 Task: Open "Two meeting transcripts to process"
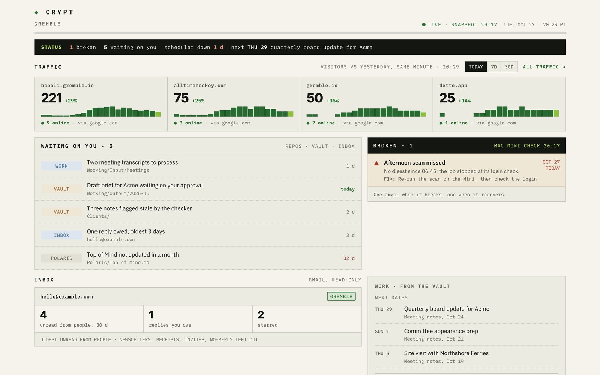click(x=132, y=162)
